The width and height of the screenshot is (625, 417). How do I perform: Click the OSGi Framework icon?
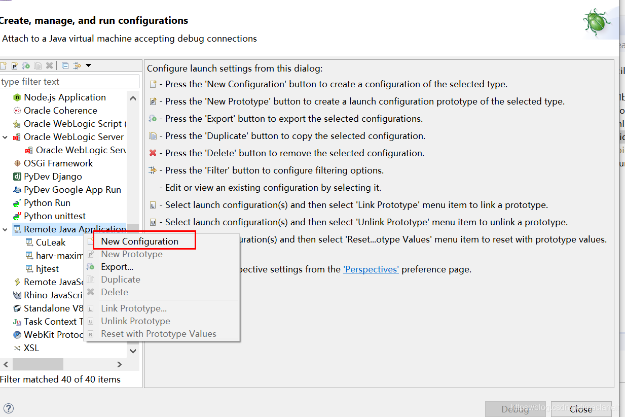pos(17,163)
